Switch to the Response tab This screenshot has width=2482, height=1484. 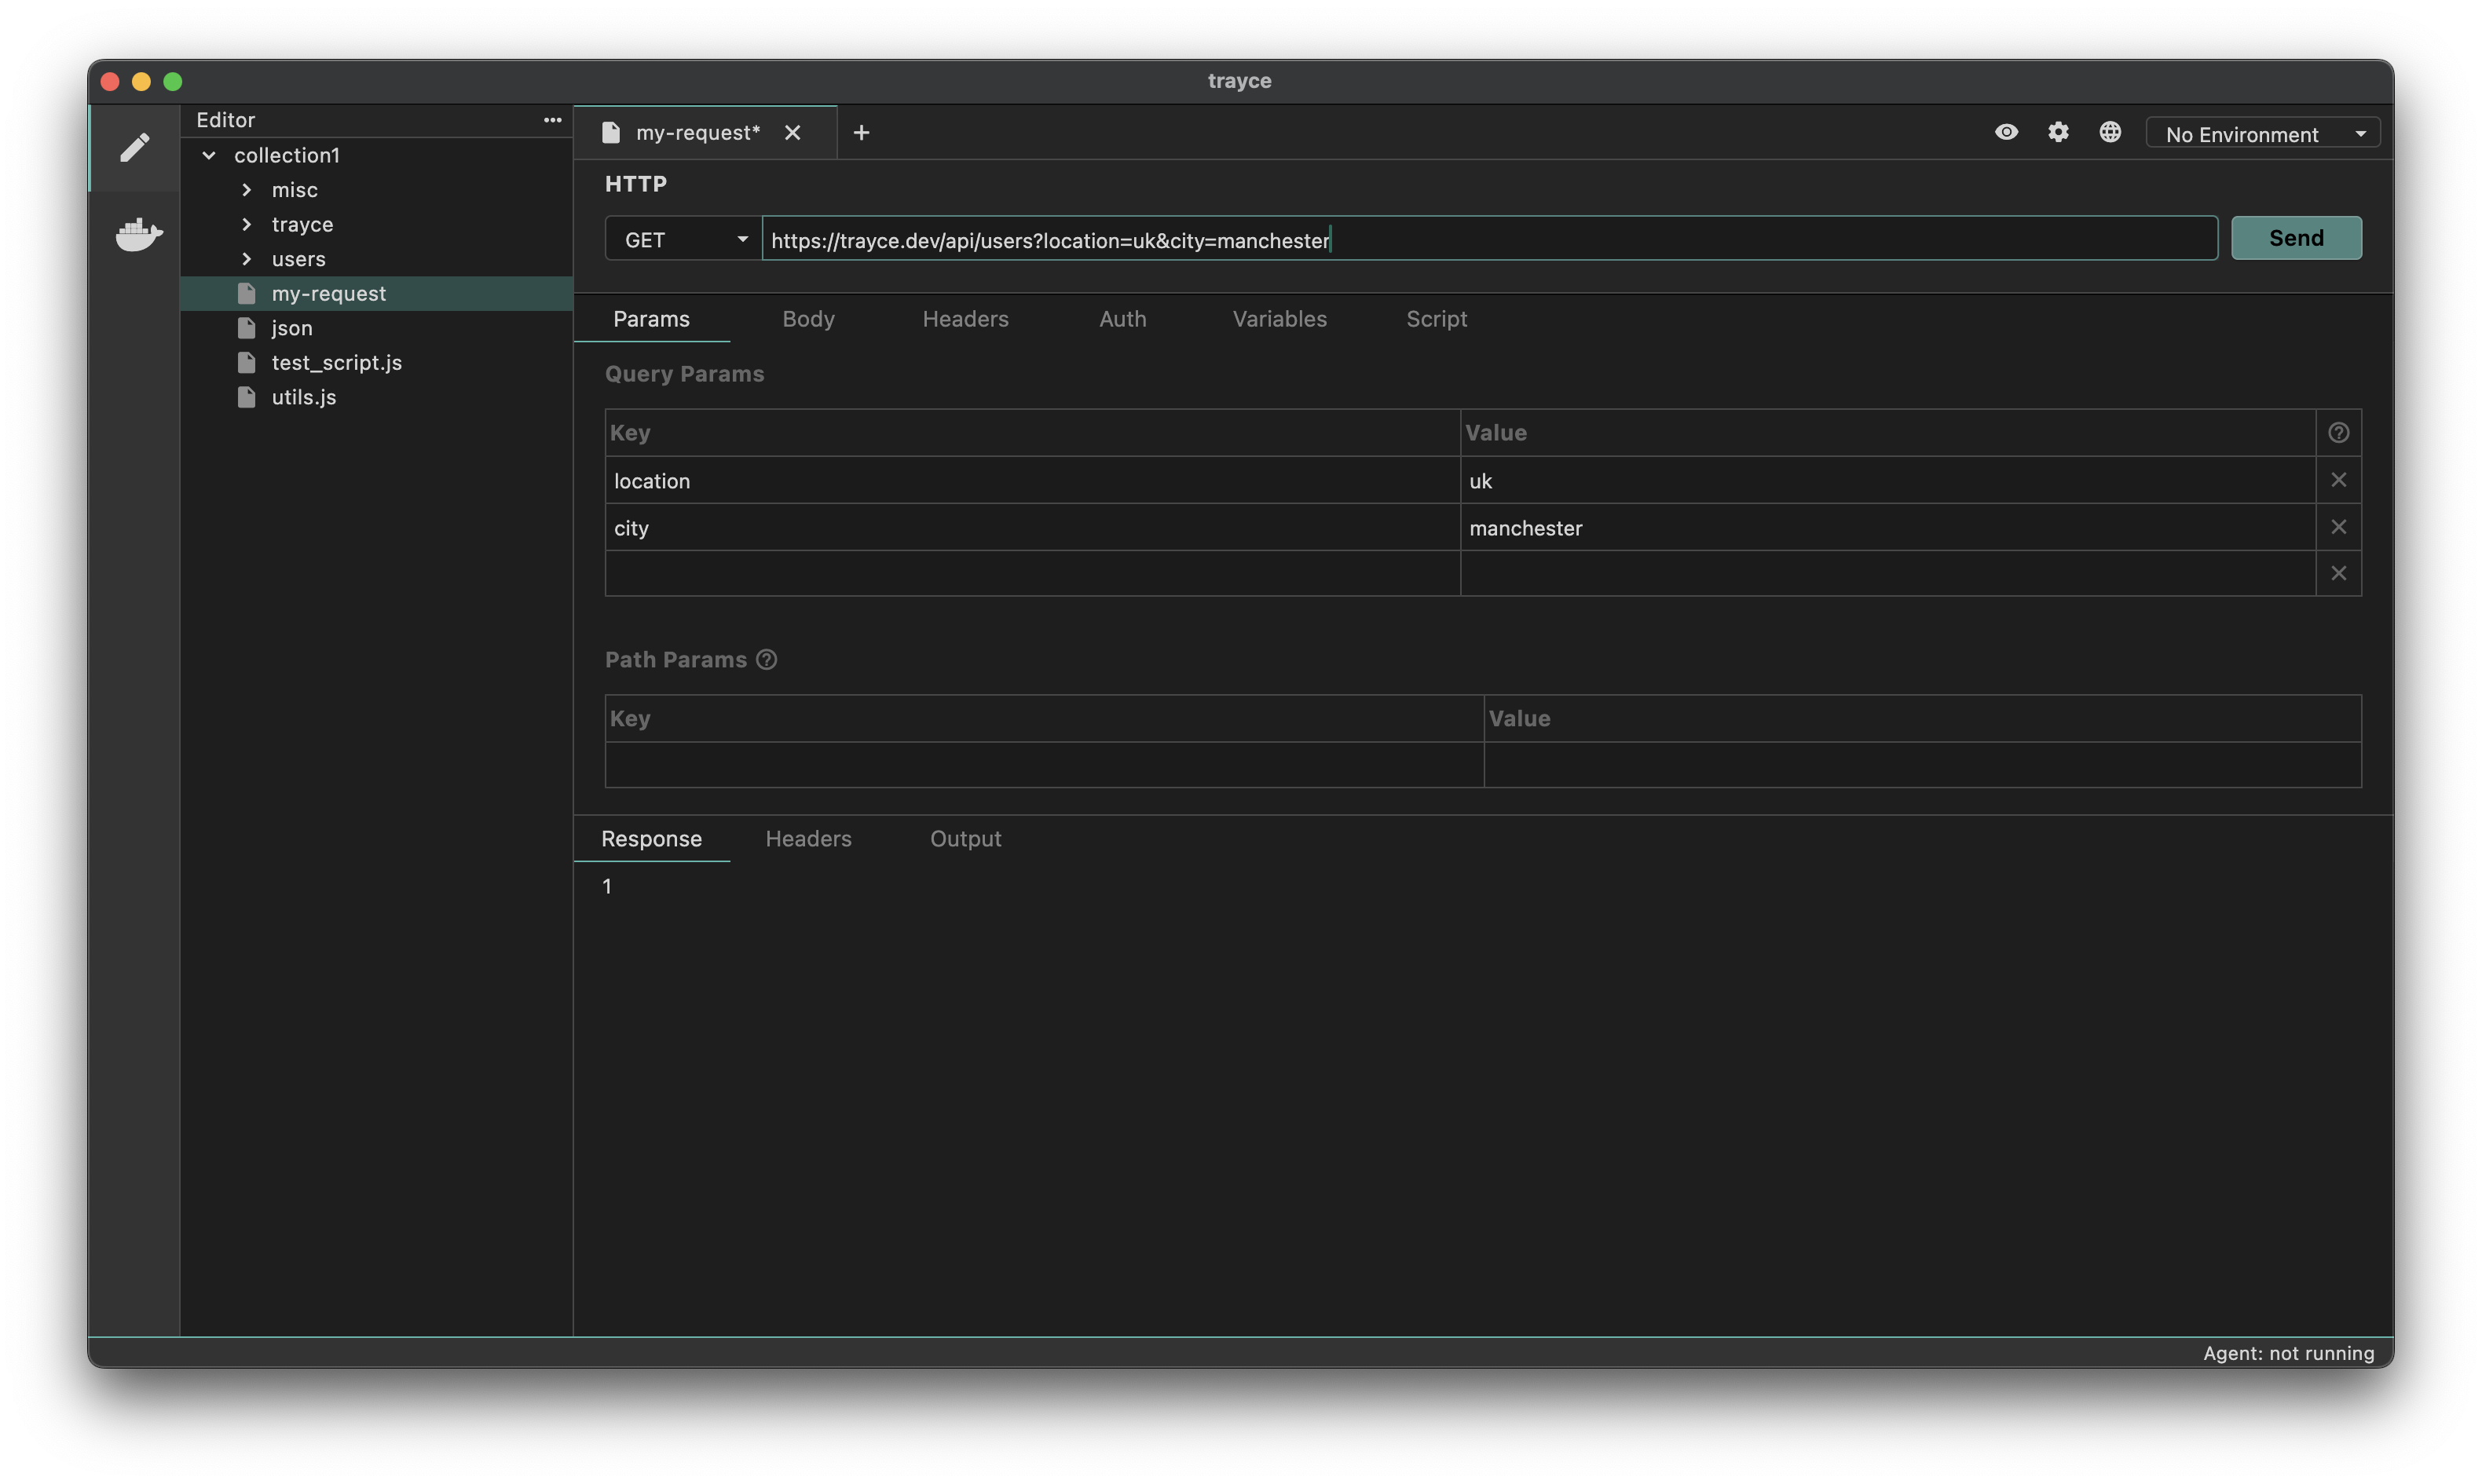tap(652, 839)
